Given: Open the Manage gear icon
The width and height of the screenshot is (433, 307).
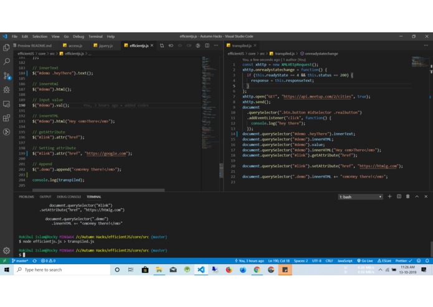Looking at the screenshot, I should click(6, 250).
